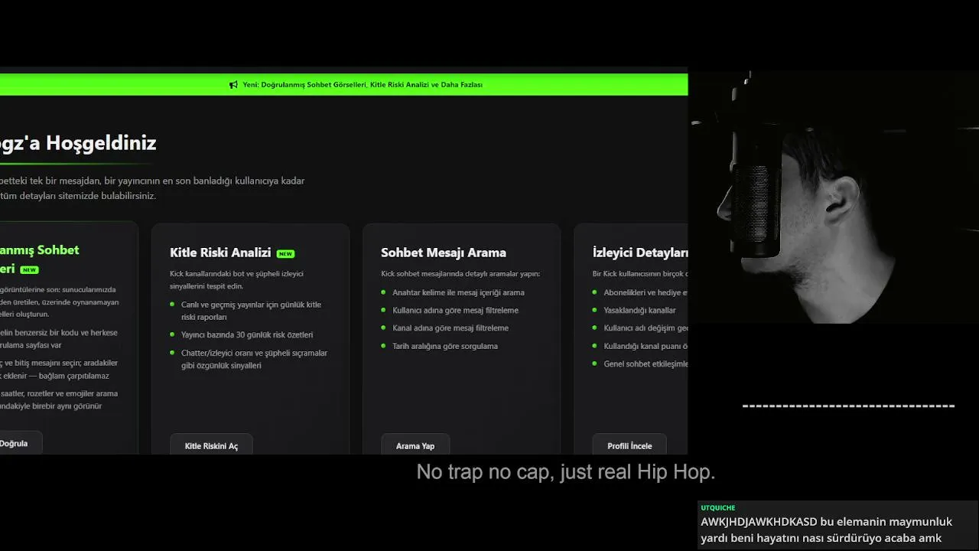The height and width of the screenshot is (551, 979).
Task: Click the streamer webcam feed
Action: coord(834,197)
